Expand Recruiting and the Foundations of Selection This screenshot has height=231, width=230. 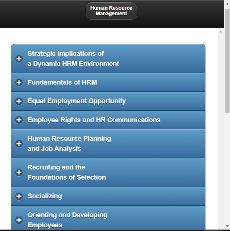tap(67, 172)
